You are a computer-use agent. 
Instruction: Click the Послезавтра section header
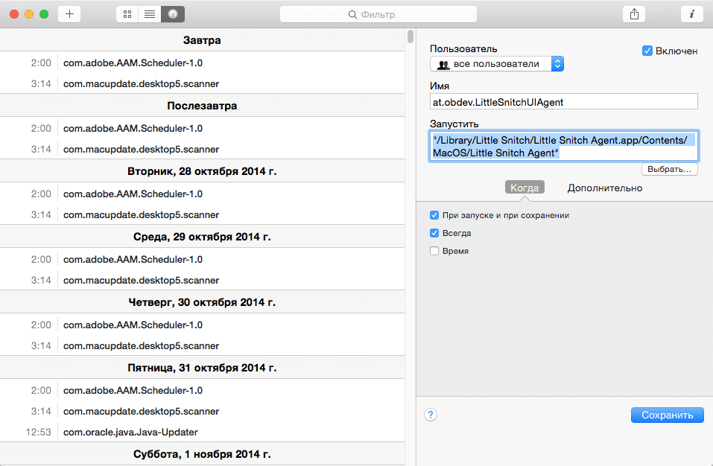[203, 106]
